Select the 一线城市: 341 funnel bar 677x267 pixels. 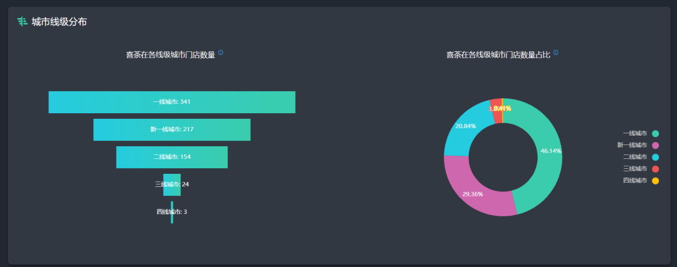[172, 102]
